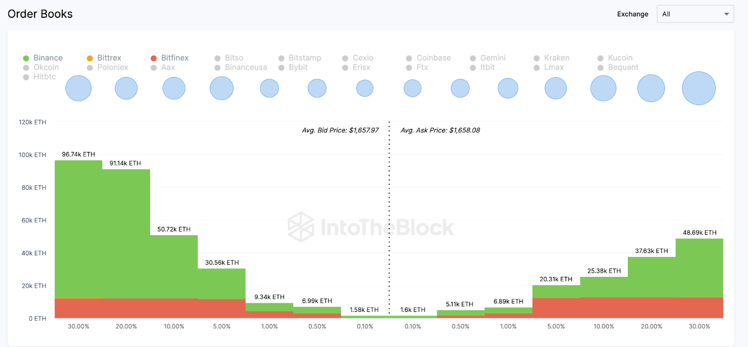Viewport: 748px width, 347px height.
Task: Click the gray dot beside Bitso
Action: coord(217,58)
